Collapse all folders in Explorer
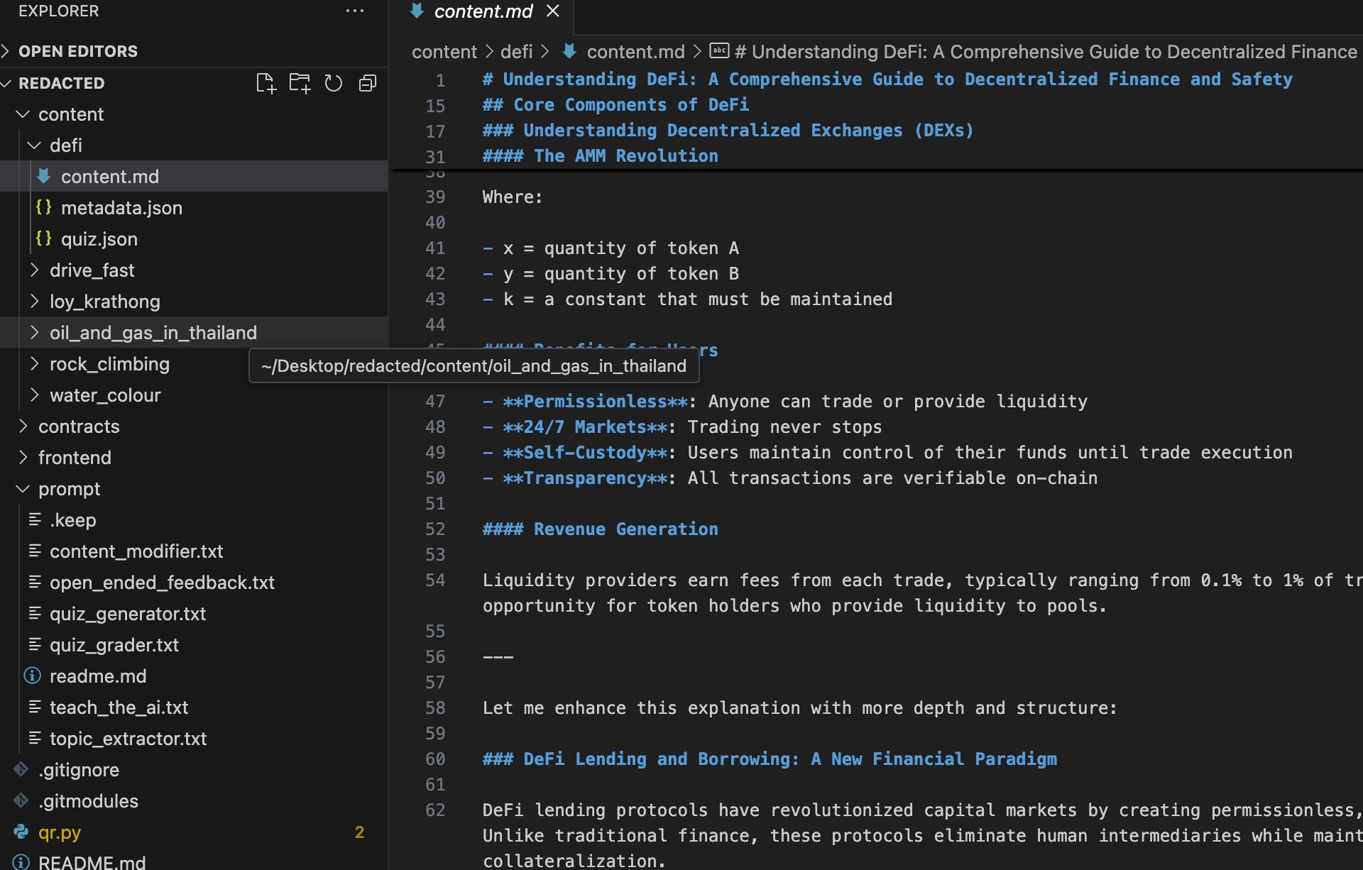The image size is (1363, 870). pyautogui.click(x=368, y=83)
